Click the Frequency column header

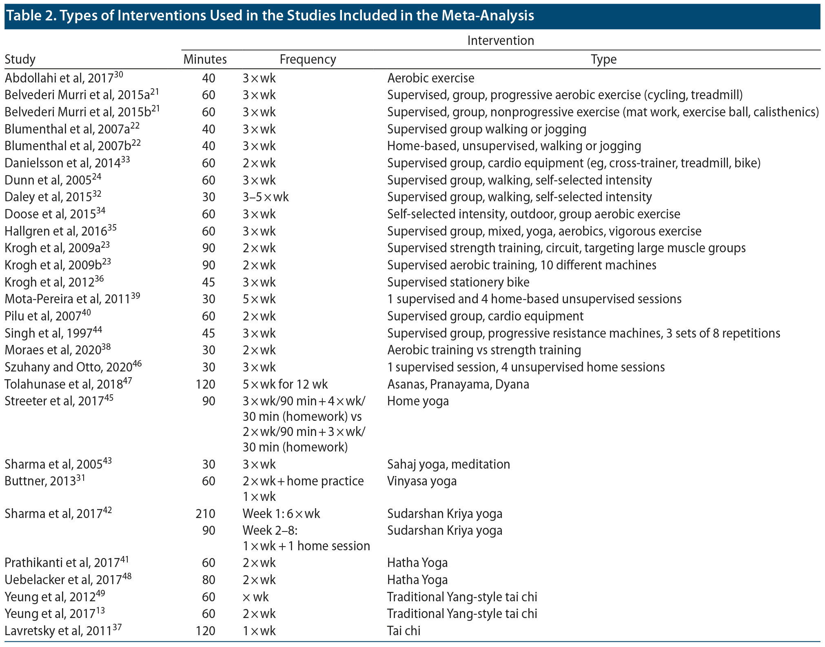click(x=308, y=60)
